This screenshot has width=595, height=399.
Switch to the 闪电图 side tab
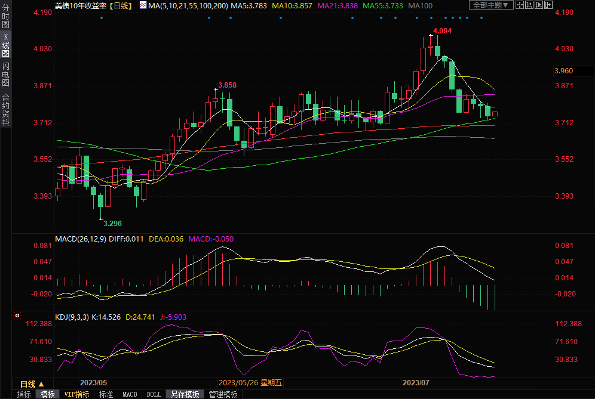point(6,74)
